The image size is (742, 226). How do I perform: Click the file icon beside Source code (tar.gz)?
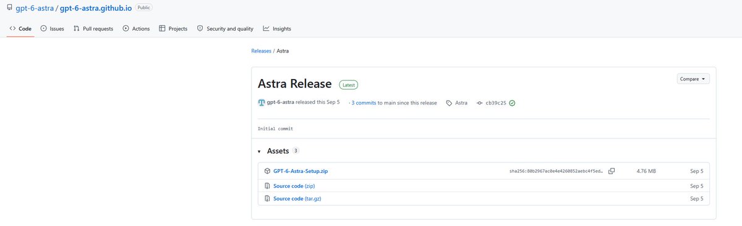click(x=267, y=199)
